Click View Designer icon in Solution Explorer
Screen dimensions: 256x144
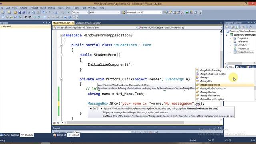(x=246, y=27)
